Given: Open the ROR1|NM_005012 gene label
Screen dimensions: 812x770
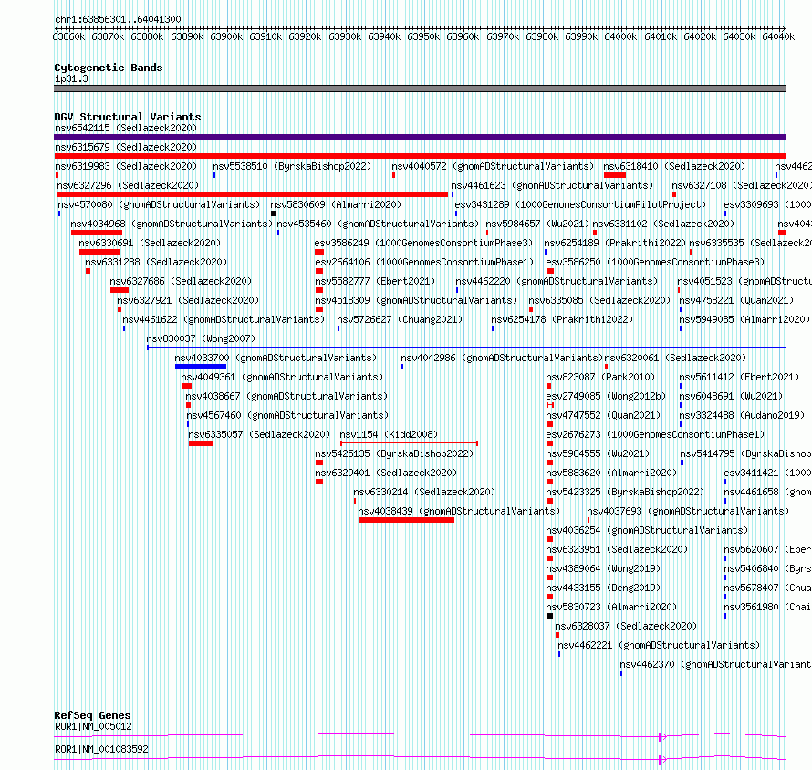Looking at the screenshot, I should pos(93,726).
